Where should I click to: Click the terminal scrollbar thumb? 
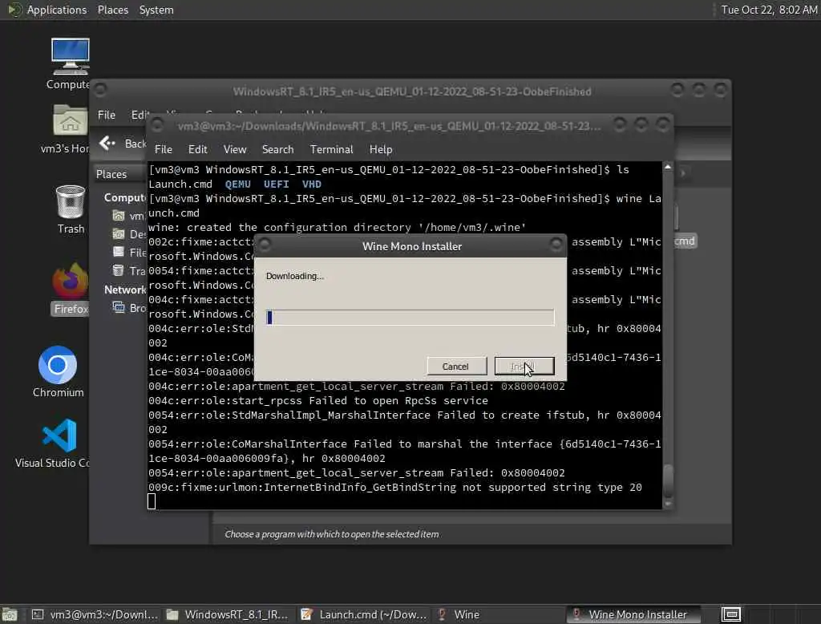pyautogui.click(x=668, y=480)
